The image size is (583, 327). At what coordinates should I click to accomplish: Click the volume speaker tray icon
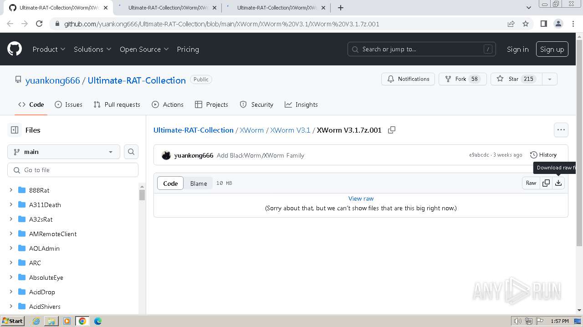click(x=517, y=321)
